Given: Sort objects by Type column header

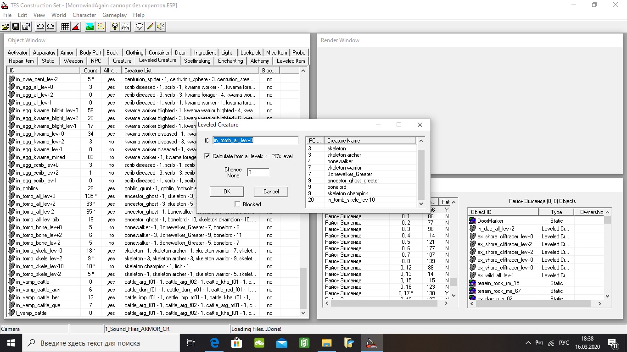Looking at the screenshot, I should (x=556, y=212).
